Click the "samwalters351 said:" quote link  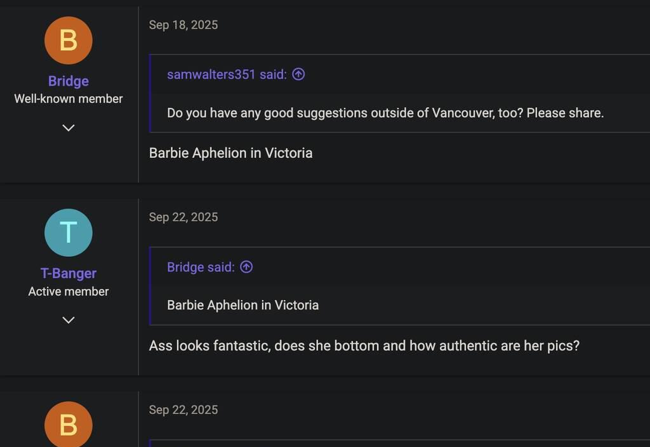pos(227,74)
